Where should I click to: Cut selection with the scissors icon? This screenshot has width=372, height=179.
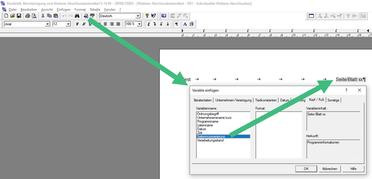[43, 16]
